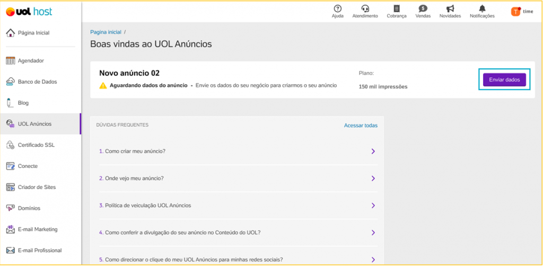Click the Criador de Sites icon
The width and height of the screenshot is (543, 267).
coord(11,187)
